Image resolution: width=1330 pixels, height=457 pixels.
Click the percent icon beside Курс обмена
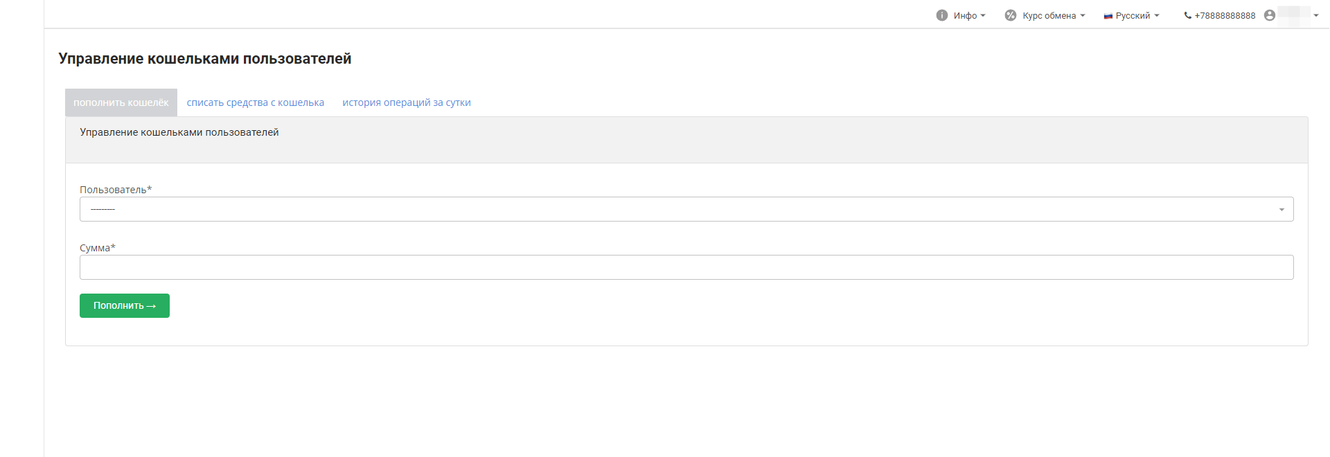1011,15
